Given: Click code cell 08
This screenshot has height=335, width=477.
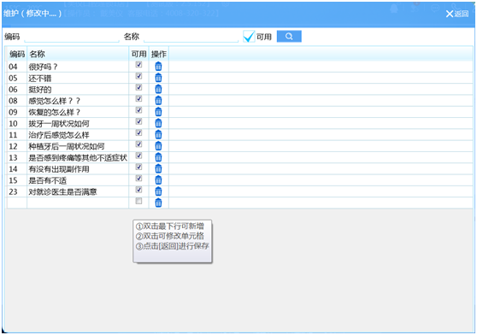Looking at the screenshot, I should (17, 101).
